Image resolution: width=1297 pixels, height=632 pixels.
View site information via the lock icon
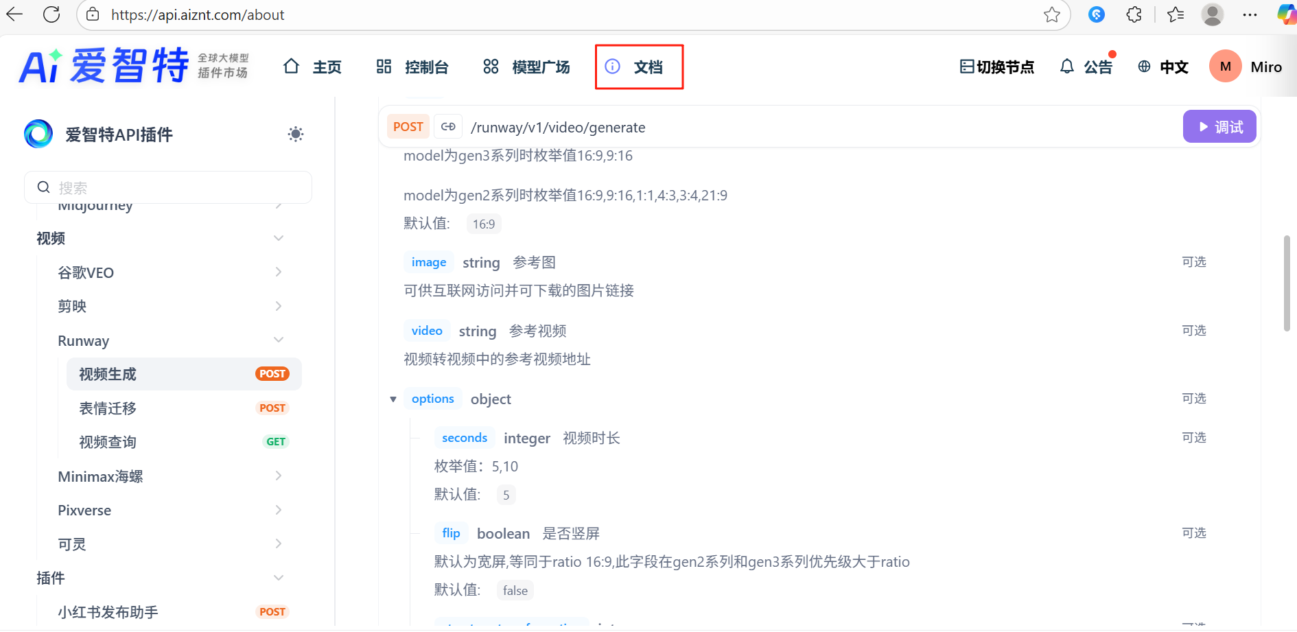(x=93, y=14)
